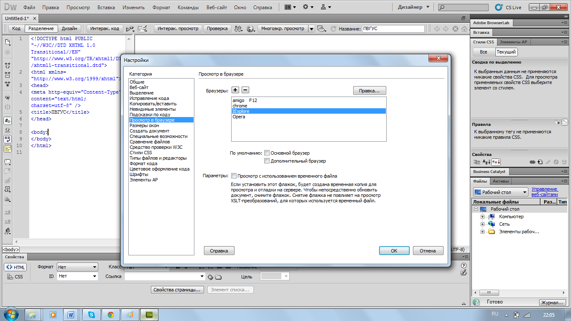Expand the Сеть node in the Files panel
Viewport: 571px width, 321px height.
pyautogui.click(x=483, y=224)
